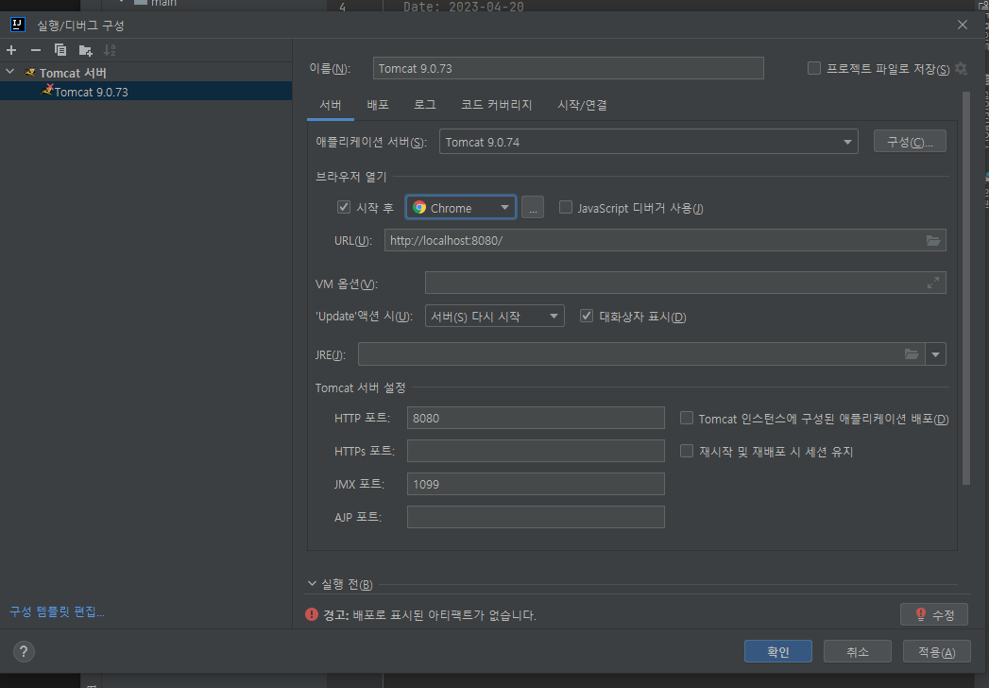
Task: Close the 실행/디버그 구성 dialog
Action: point(963,25)
